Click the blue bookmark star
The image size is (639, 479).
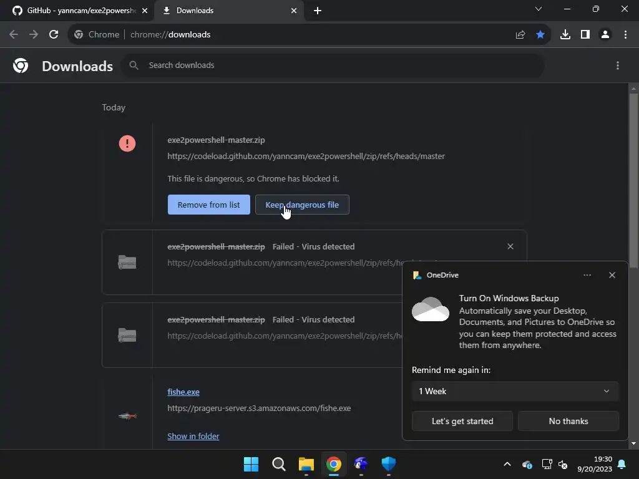pyautogui.click(x=540, y=35)
